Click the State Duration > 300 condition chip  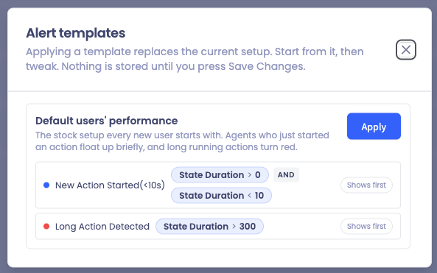(x=209, y=226)
